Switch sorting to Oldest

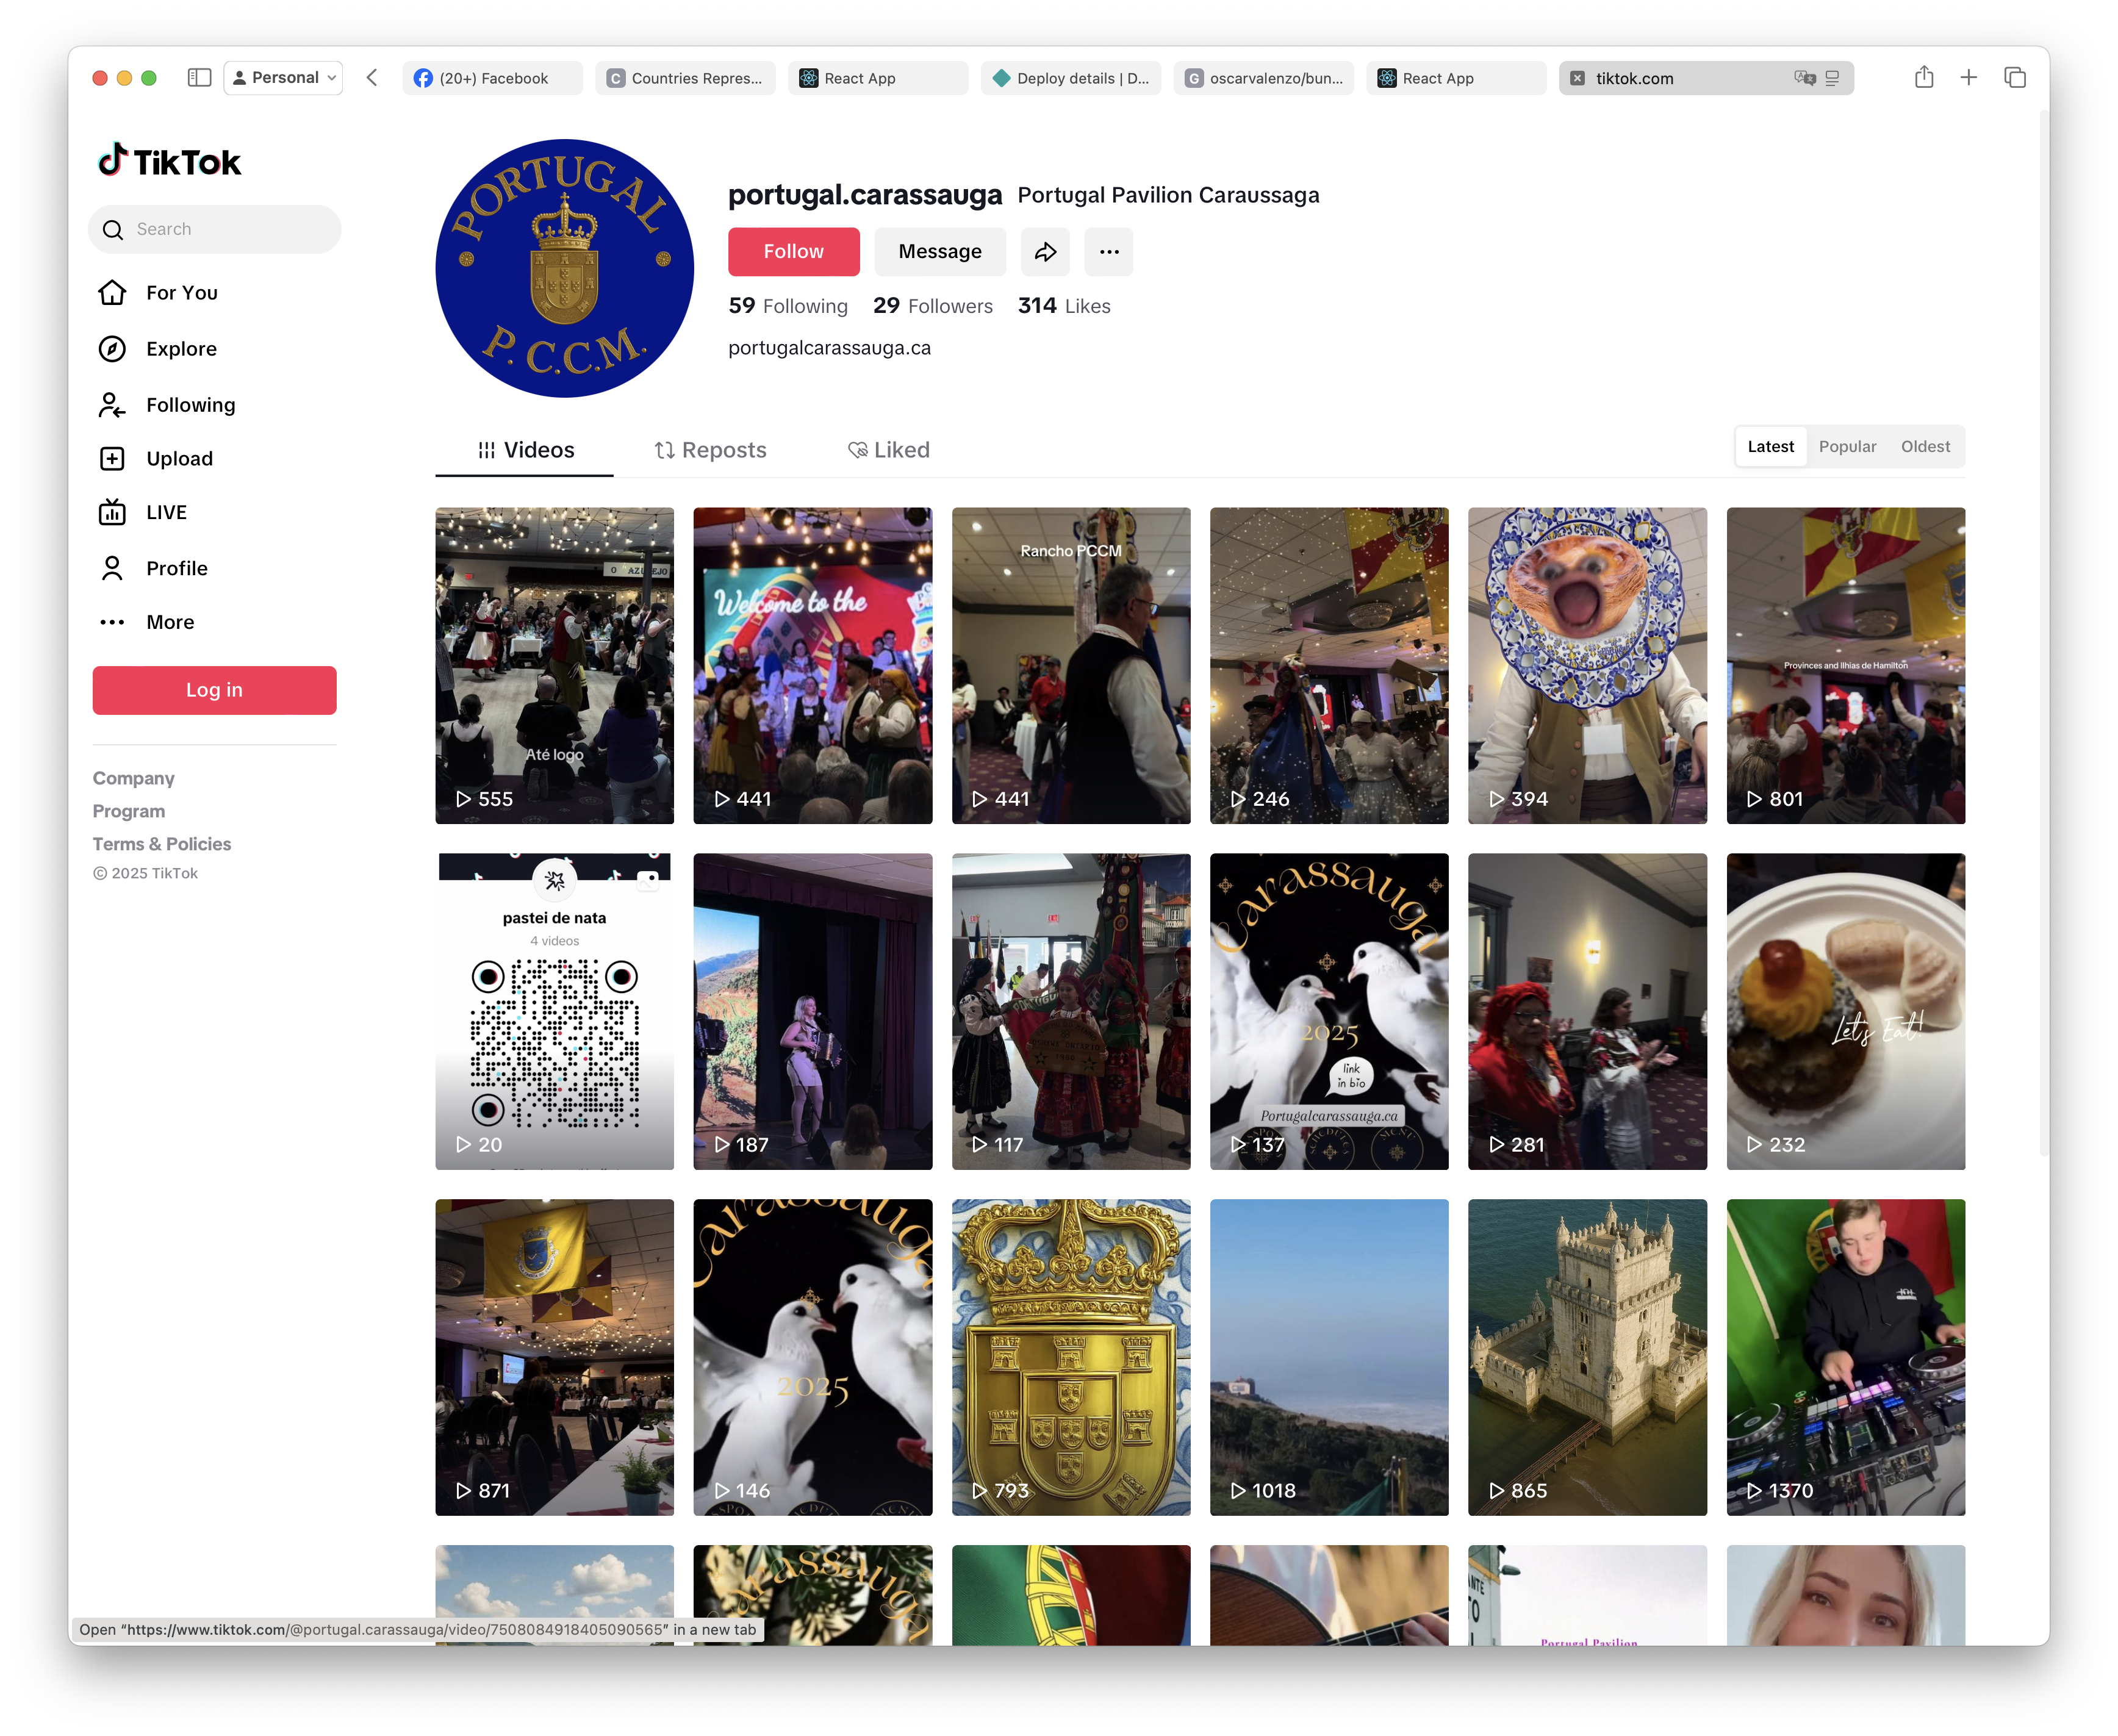click(x=1924, y=446)
